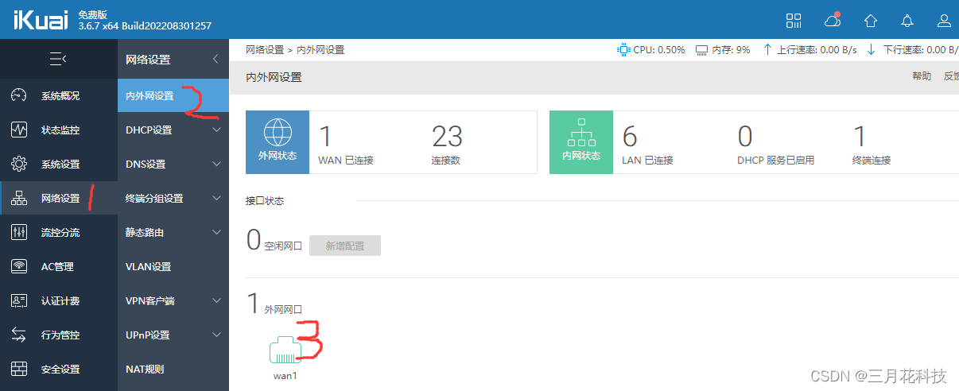Go to home icon in header
This screenshot has height=391, width=959.
click(871, 20)
